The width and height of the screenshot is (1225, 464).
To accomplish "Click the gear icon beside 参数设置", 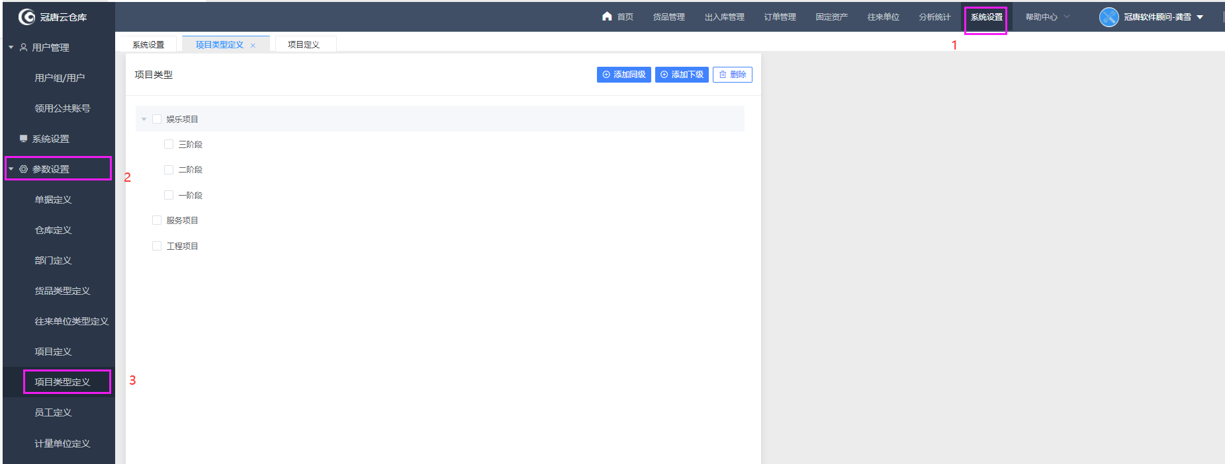I will tap(24, 169).
